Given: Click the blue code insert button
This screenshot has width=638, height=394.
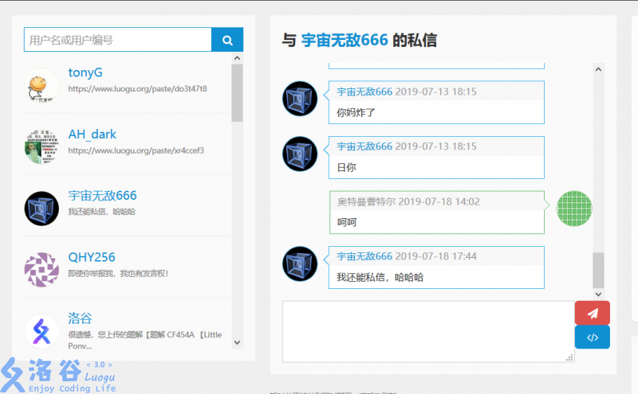Looking at the screenshot, I should 592,337.
